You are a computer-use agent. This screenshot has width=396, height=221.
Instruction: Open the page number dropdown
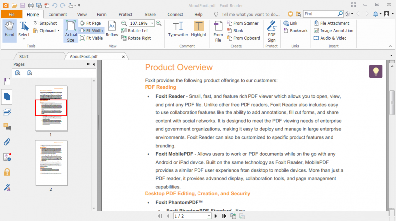click(209, 216)
